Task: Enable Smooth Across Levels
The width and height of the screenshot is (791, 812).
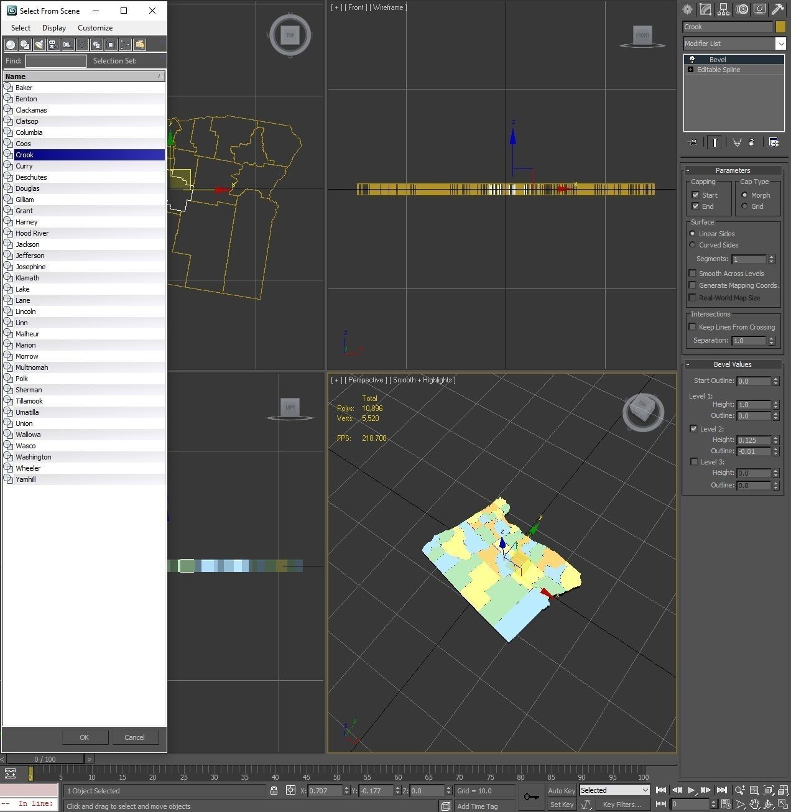Action: pyautogui.click(x=692, y=273)
